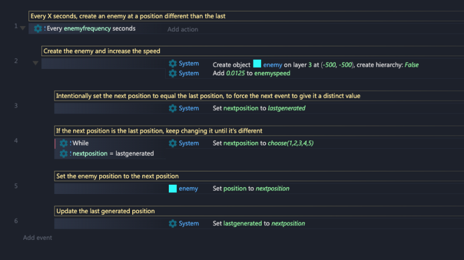The image size is (464, 260).
Task: Click the Set position to nextposition action
Action: click(251, 189)
